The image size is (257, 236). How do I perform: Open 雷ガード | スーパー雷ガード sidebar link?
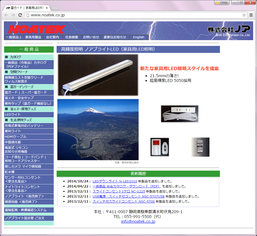[29, 92]
